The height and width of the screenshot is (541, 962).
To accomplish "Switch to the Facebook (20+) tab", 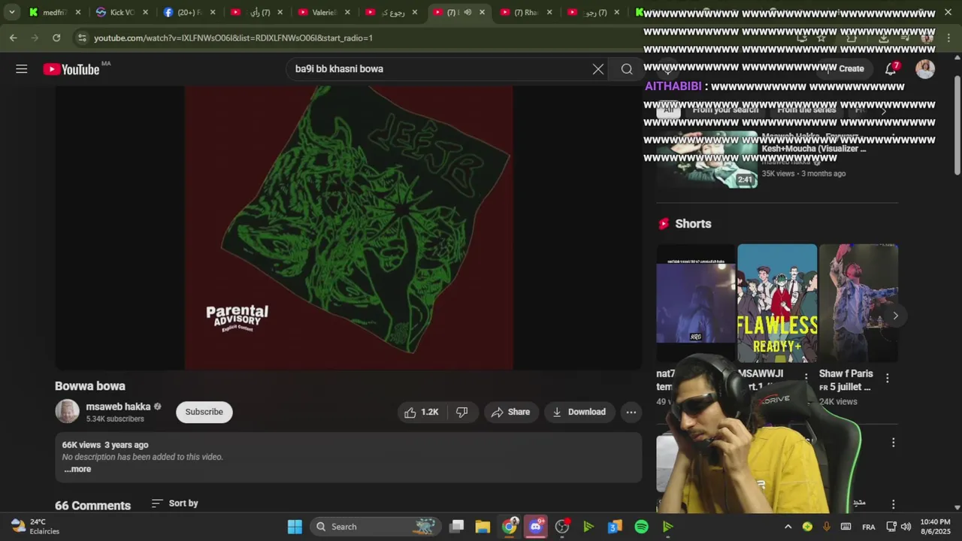I will click(188, 12).
